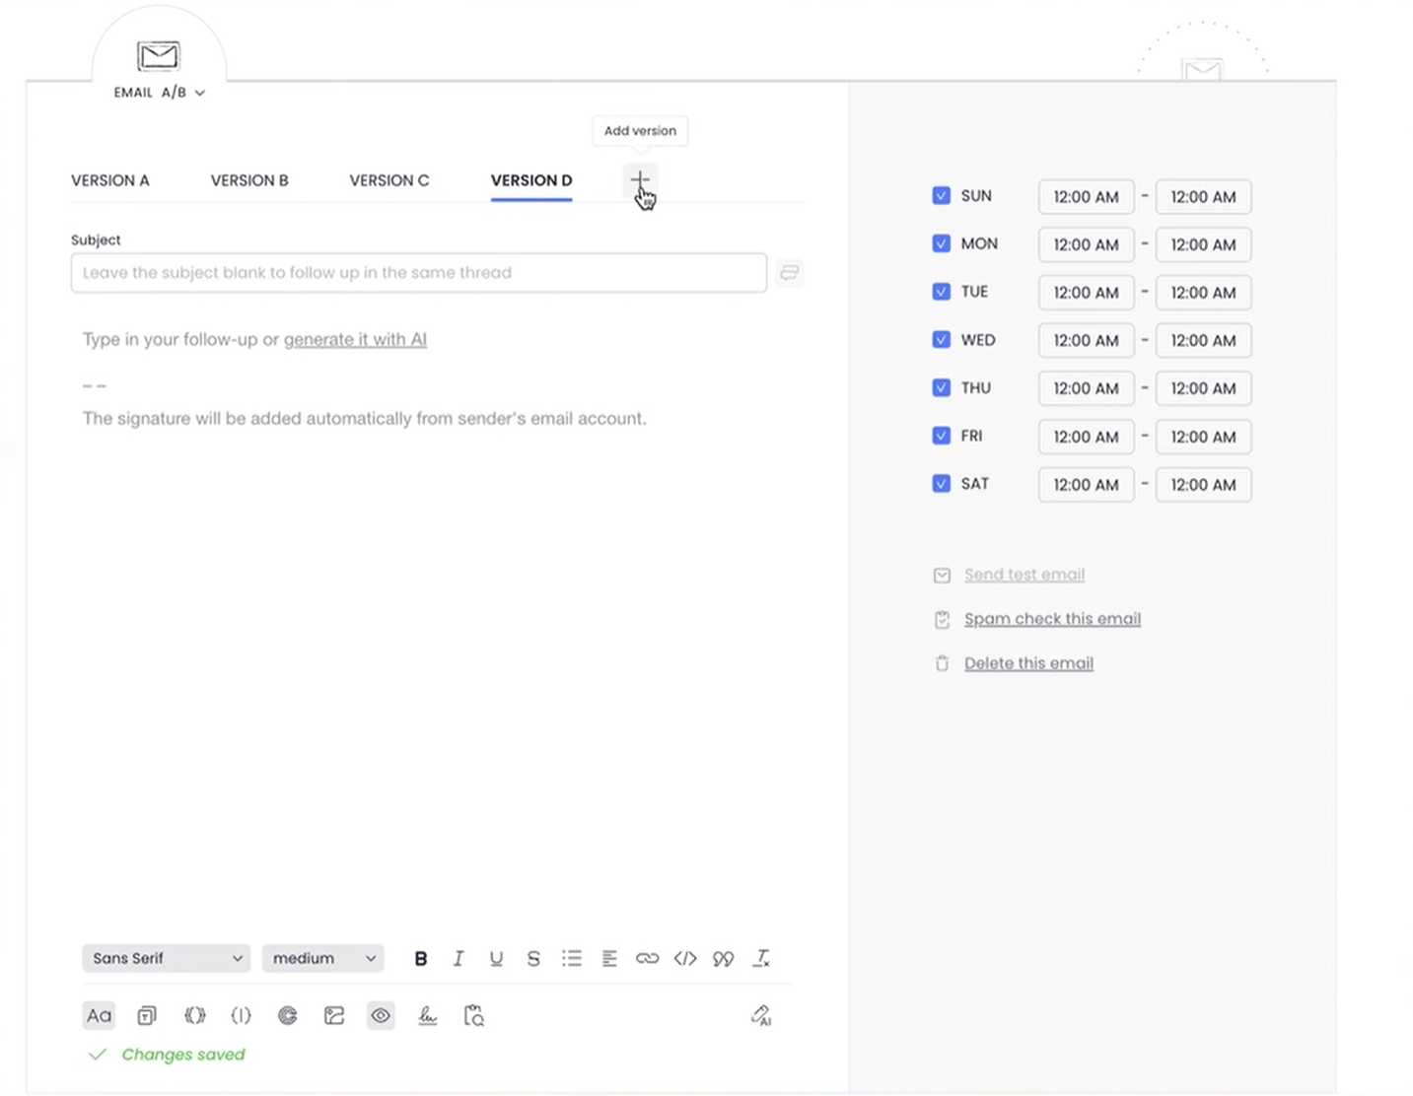Disable sending on WED
This screenshot has width=1413, height=1096.
coord(941,339)
